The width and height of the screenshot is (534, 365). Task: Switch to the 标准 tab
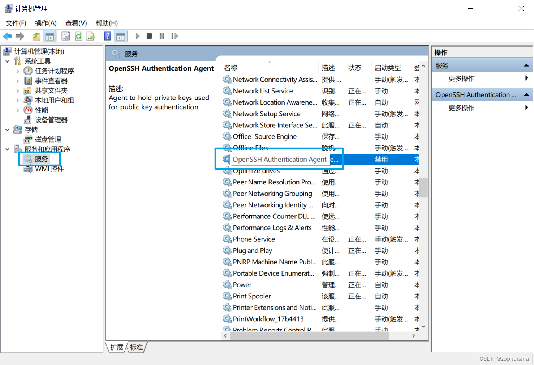(x=136, y=347)
